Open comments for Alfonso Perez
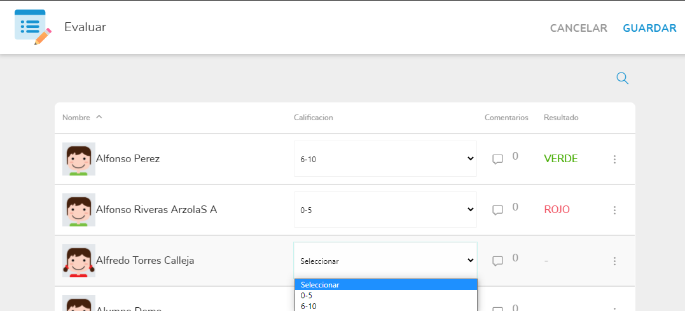Screen dimensions: 685x311 (498, 159)
